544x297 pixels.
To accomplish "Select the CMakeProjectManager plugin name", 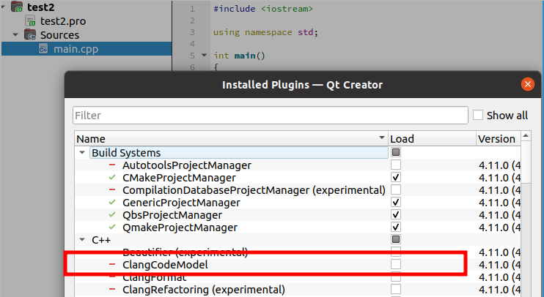I will coord(179,178).
